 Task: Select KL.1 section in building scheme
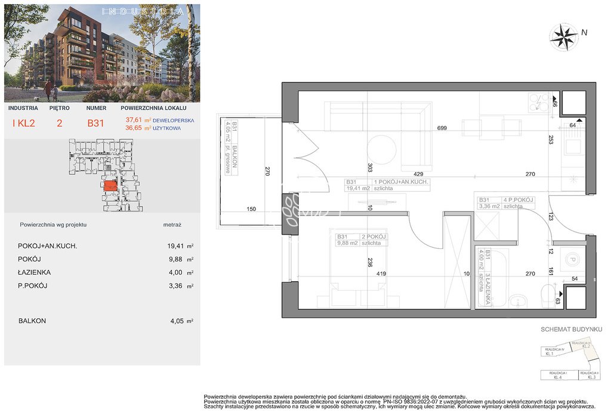(550, 352)
